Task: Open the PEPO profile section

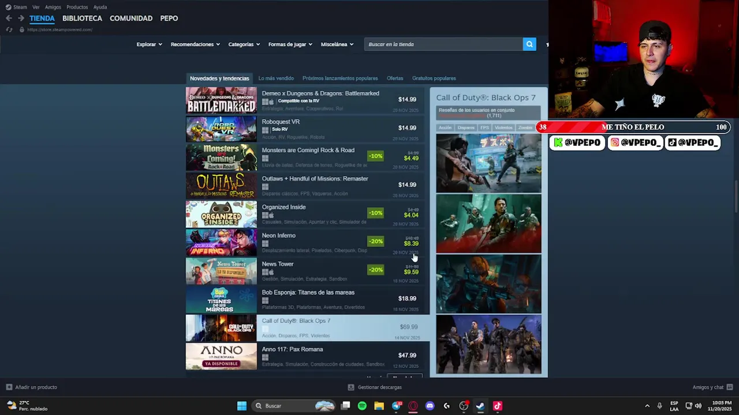Action: click(x=169, y=18)
